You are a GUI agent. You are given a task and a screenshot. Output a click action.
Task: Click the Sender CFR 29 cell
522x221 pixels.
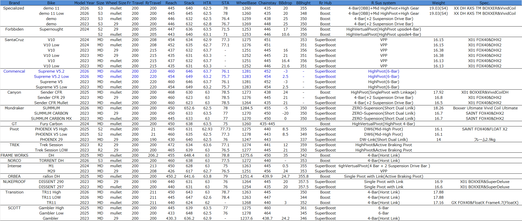(x=51, y=98)
